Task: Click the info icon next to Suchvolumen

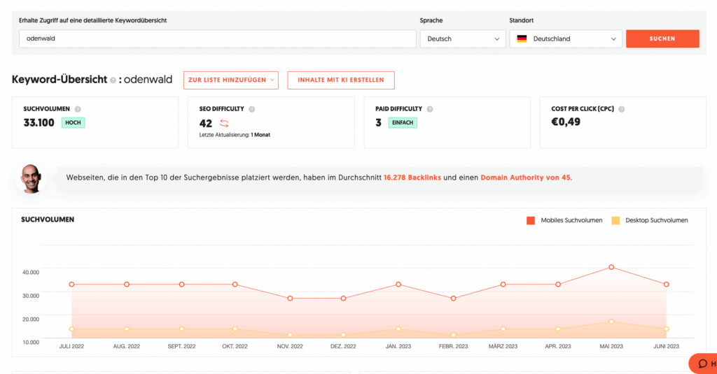Action: coord(78,109)
